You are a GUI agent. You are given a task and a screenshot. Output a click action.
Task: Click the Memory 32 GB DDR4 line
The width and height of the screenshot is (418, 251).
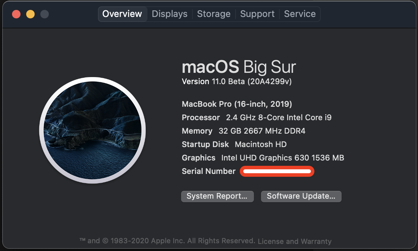(x=243, y=131)
